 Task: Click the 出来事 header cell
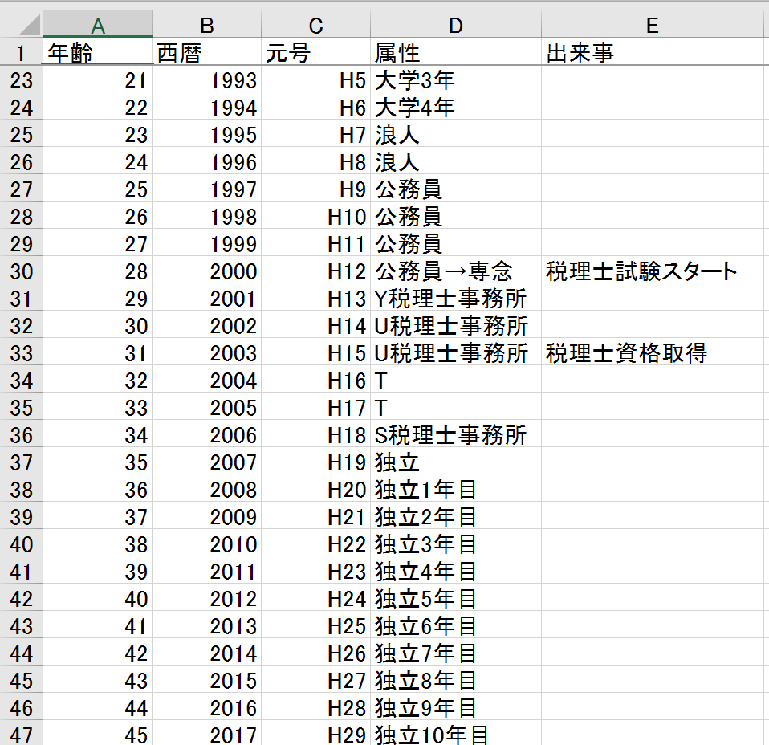pos(653,51)
